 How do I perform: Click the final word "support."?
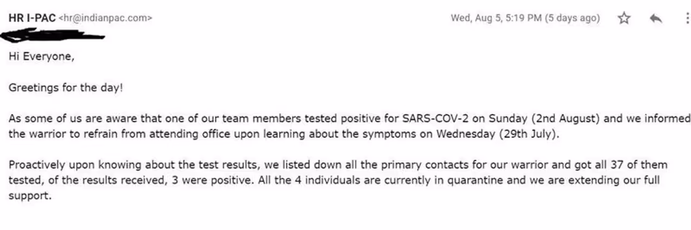pos(30,195)
